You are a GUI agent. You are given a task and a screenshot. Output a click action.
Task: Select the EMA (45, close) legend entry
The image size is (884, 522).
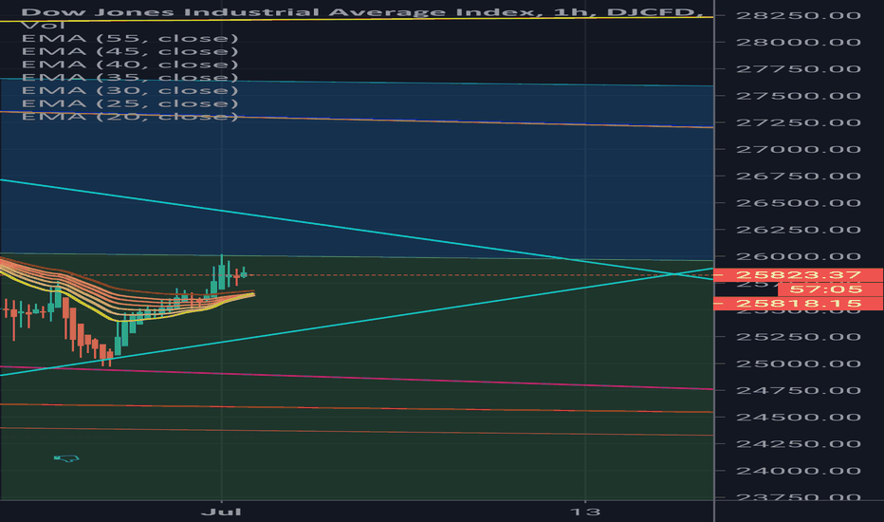(130, 51)
